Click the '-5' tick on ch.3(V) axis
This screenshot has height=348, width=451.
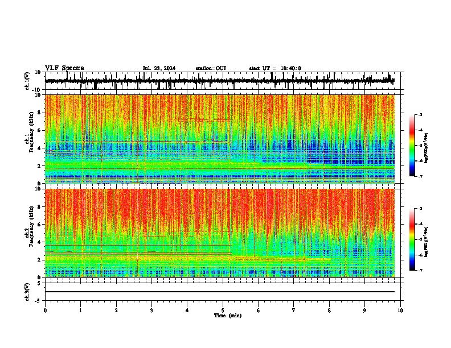39,301
